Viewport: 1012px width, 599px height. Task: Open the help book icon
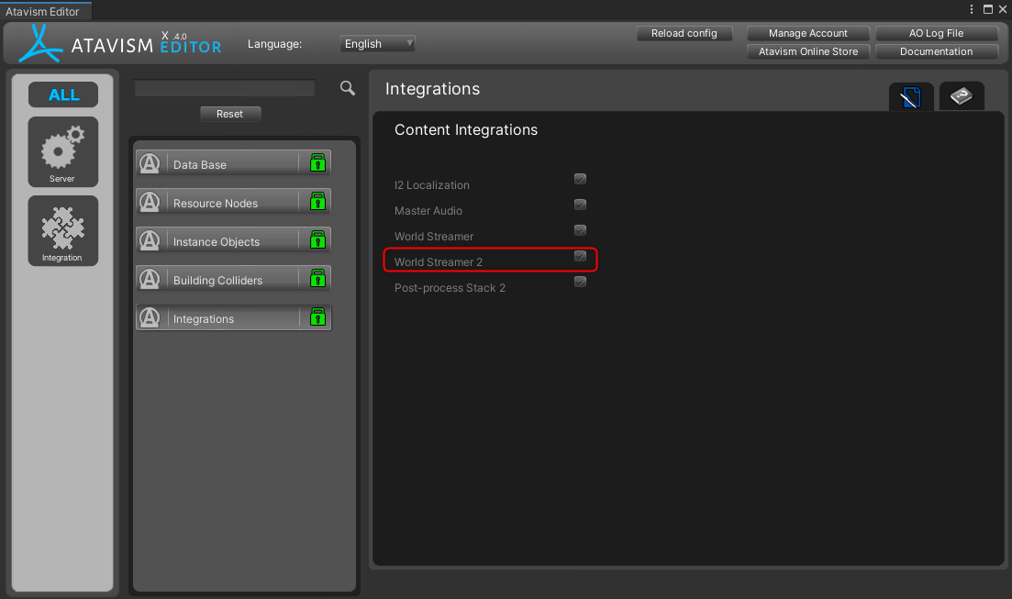click(961, 96)
